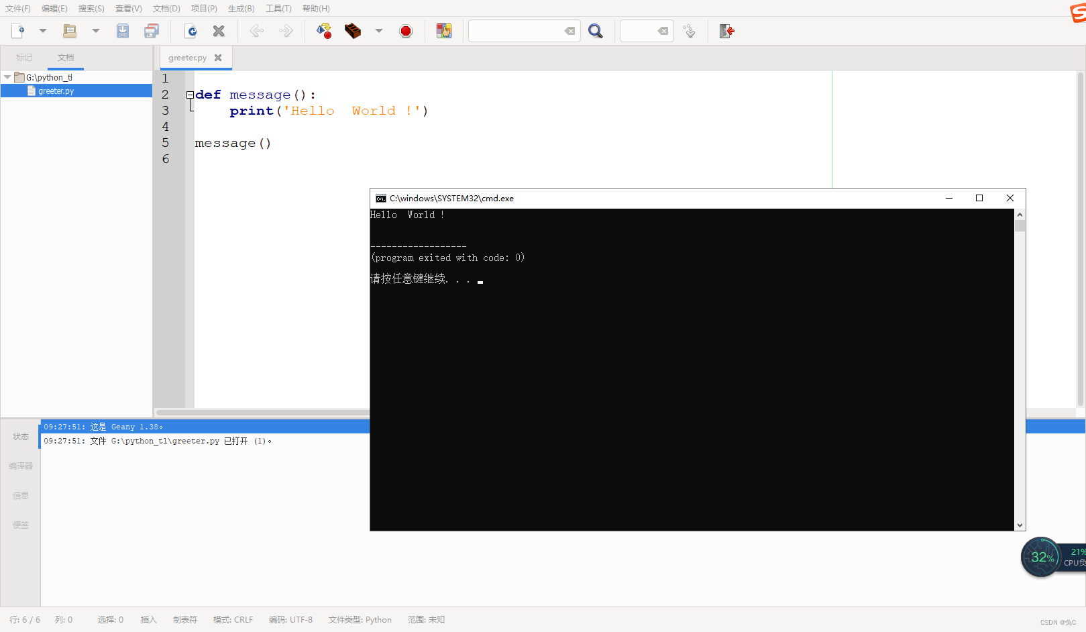Switch to the 文档 sidebar tab
The height and width of the screenshot is (632, 1086).
point(66,58)
